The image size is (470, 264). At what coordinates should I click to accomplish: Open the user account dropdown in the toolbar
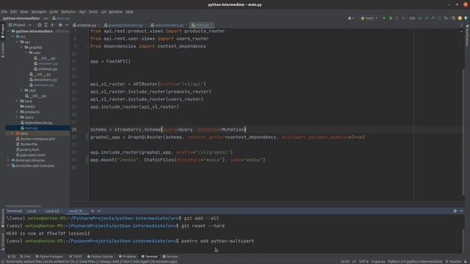350,18
